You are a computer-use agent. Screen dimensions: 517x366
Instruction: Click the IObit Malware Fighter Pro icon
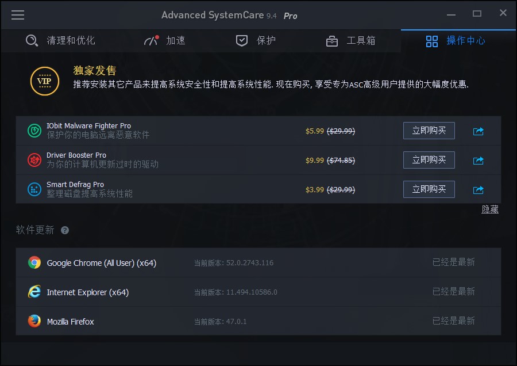34,131
